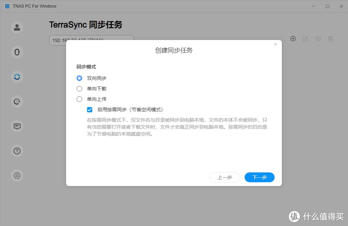Uncheck 启用按需同步 checkbox

click(x=90, y=110)
